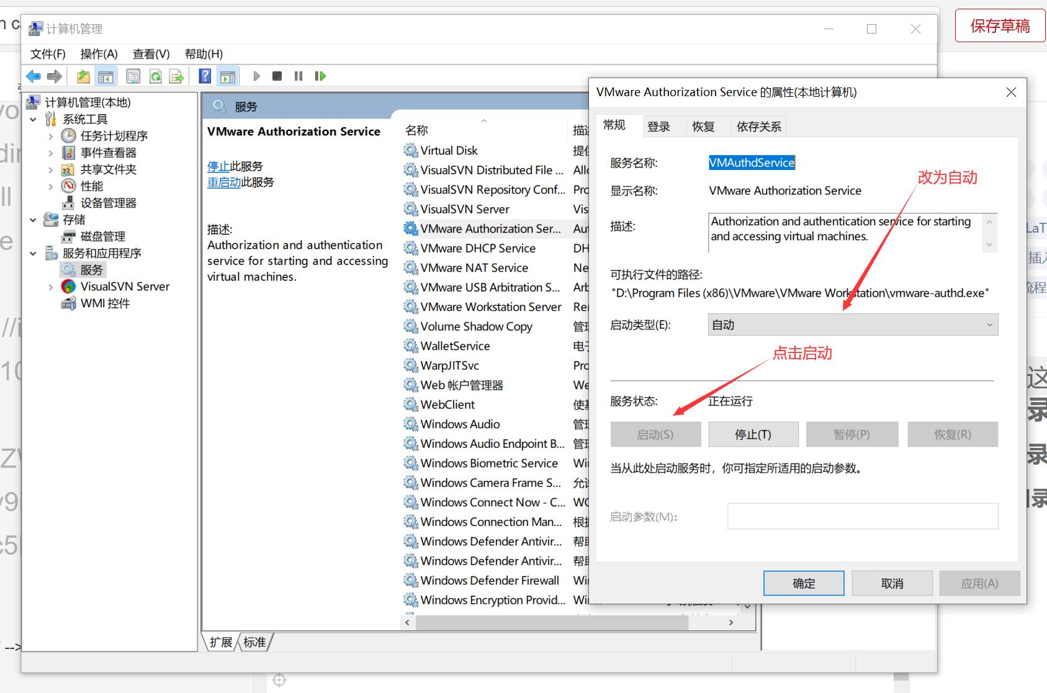Click the Refresh toolbar icon

pyautogui.click(x=155, y=76)
